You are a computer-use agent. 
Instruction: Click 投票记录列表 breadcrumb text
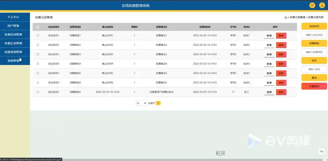[x=316, y=17]
